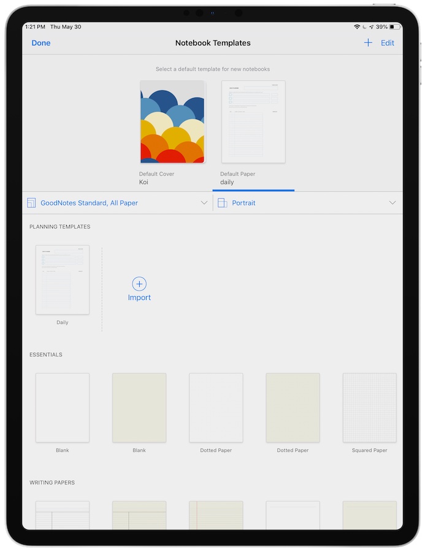Check the Wi-Fi status icon

coord(357,27)
